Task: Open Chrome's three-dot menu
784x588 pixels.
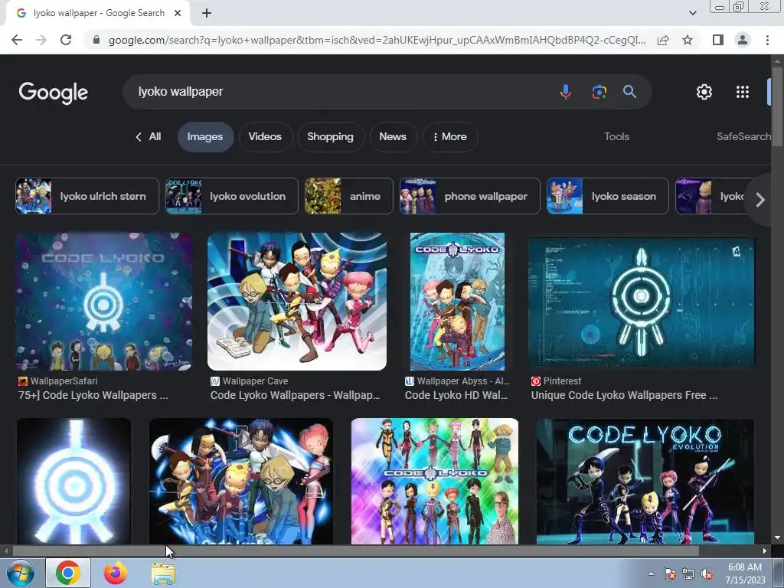Action: pos(767,40)
